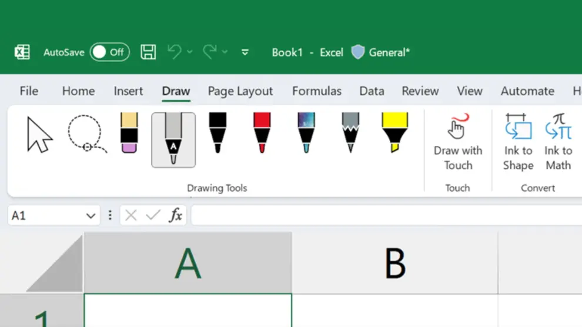Pick the Eraser tool
The height and width of the screenshot is (327, 582).
(129, 134)
